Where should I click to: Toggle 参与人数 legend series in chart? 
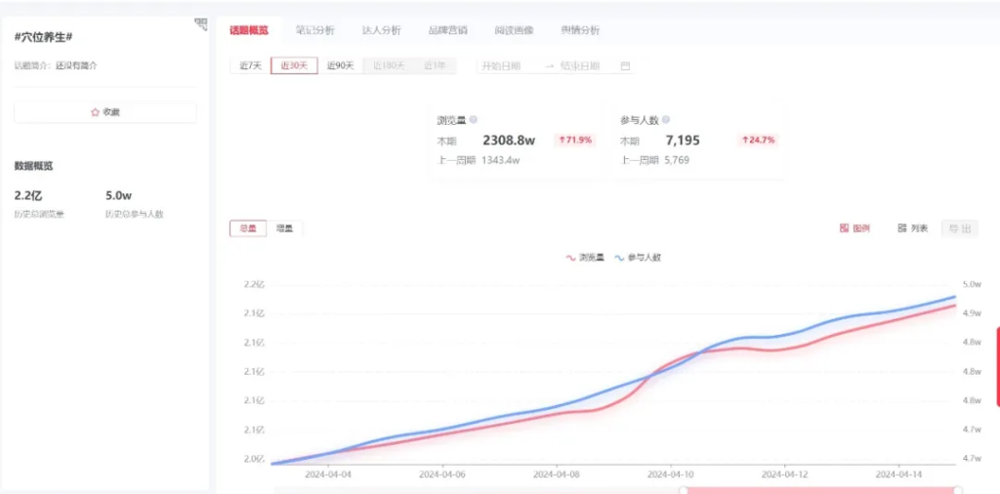638,258
